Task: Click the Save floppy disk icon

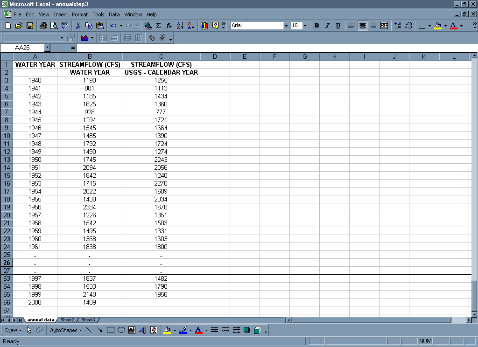Action: click(x=29, y=26)
